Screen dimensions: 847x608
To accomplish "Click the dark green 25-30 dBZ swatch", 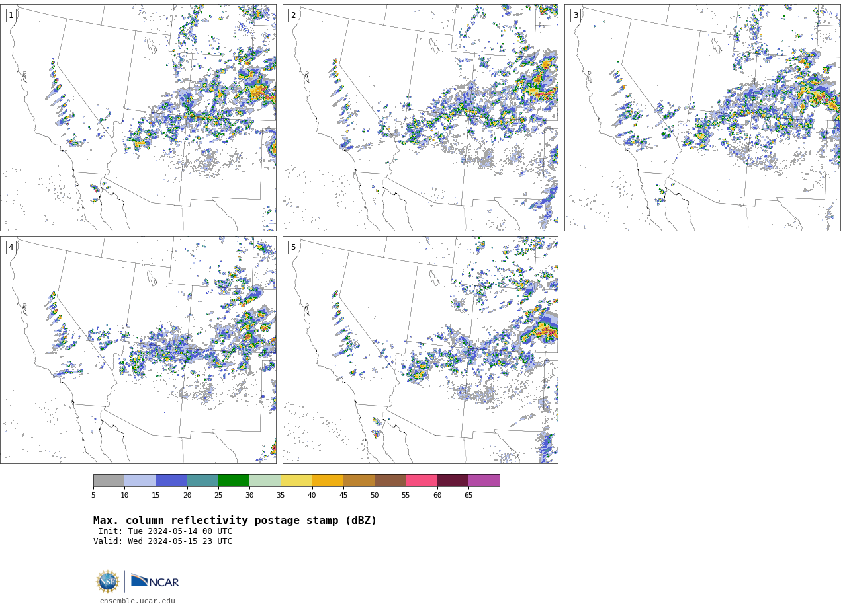I will point(234,480).
